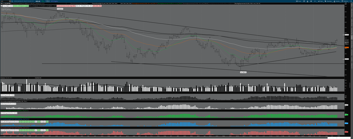Click the pink AVG: 200 : 30% label
The width and height of the screenshot is (353, 139).
click(97, 6)
